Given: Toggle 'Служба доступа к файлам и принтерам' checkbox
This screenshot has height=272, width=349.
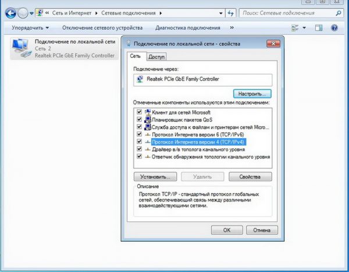Looking at the screenshot, I should [x=140, y=126].
